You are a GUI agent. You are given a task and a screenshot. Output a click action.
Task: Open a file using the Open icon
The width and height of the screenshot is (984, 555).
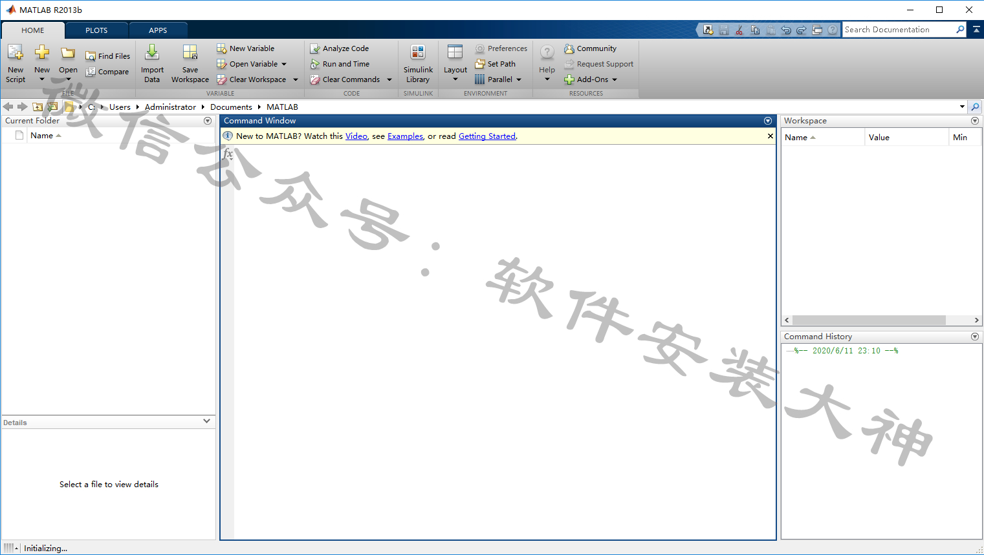[x=68, y=63]
